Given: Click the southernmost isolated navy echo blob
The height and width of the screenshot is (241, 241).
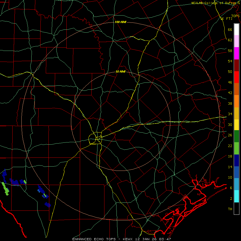Looking at the screenshot, I should 48,205.
